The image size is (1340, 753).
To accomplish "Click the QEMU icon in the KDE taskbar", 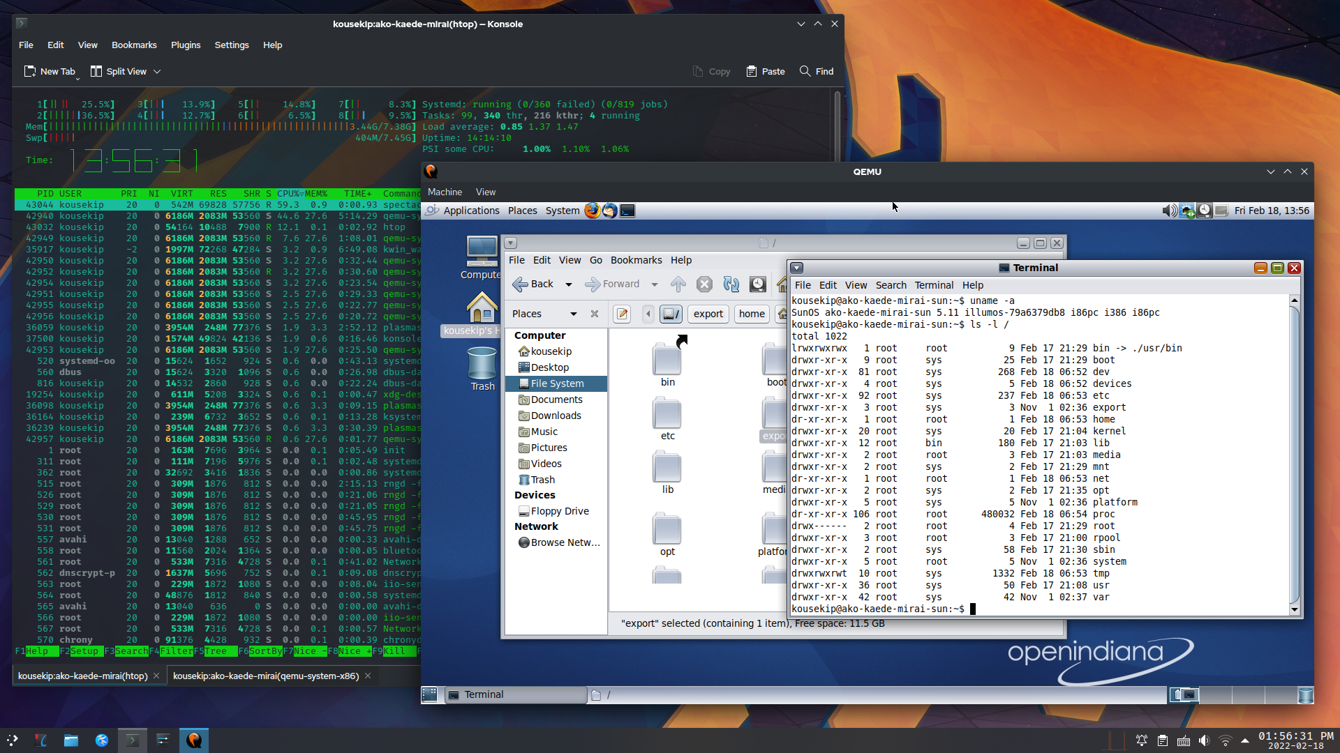I will click(194, 740).
